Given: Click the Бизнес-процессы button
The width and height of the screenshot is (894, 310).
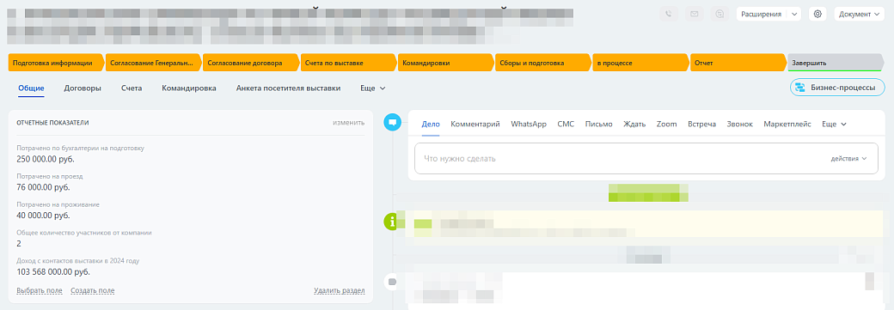Looking at the screenshot, I should pos(837,88).
